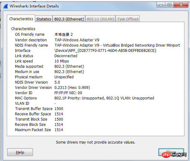Viewport: 190px width, 161px height.
Task: Select NDIS driver version value 5.0
Action: pos(57,82)
